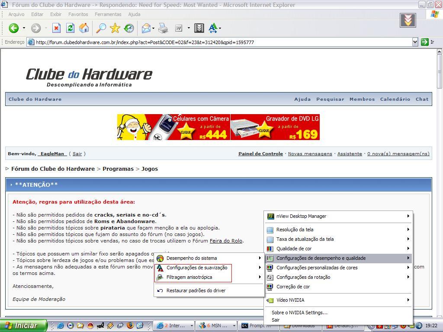Select Configurações de desempenho e qualidade entry
This screenshot has height=332, width=443.
(x=338, y=258)
